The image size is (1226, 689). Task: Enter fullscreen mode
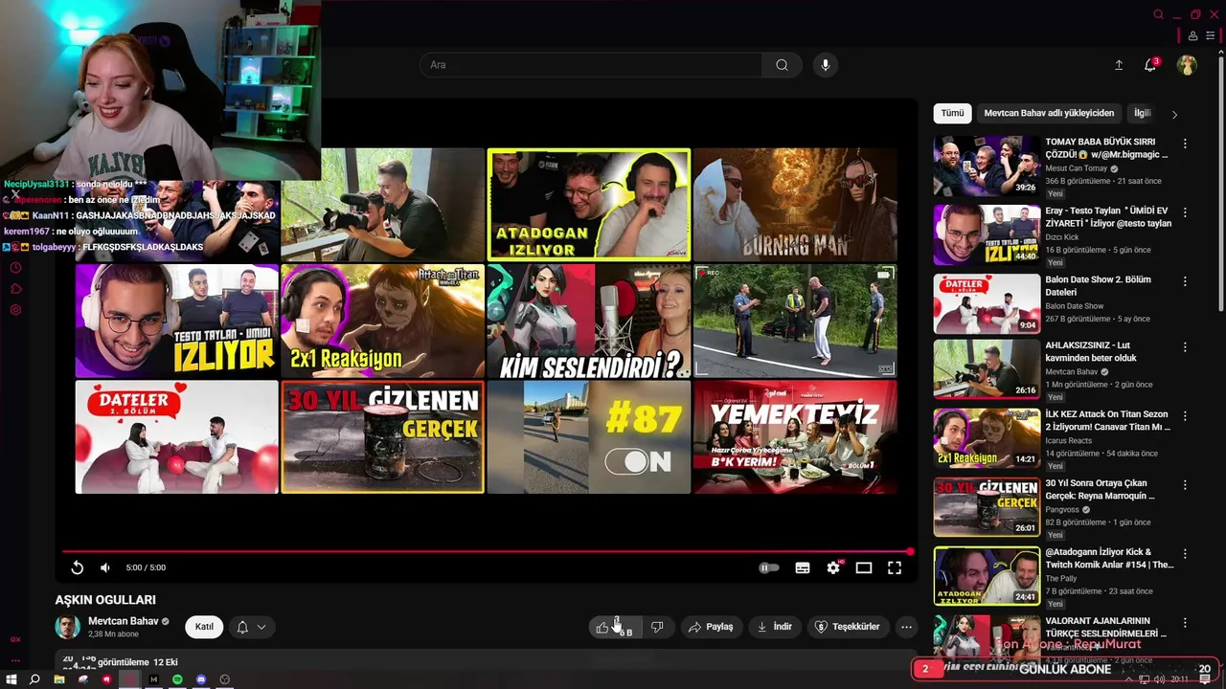coord(895,567)
